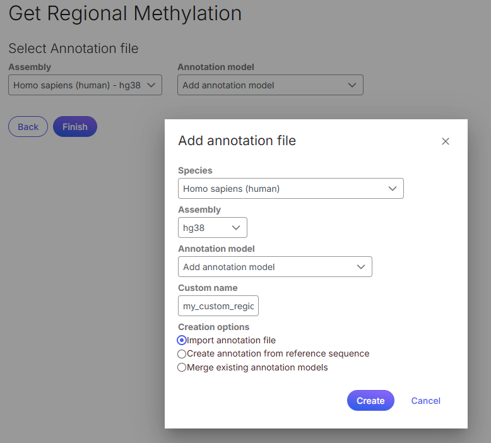
Task: Click the 'Add annotation file' dialog title
Action: (237, 141)
